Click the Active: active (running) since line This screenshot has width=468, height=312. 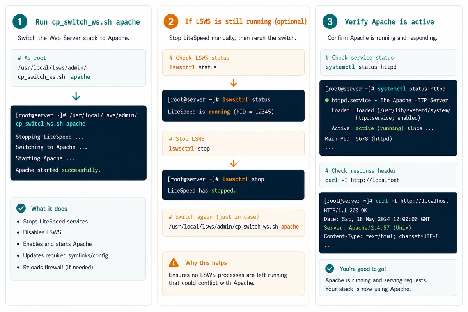coord(382,128)
